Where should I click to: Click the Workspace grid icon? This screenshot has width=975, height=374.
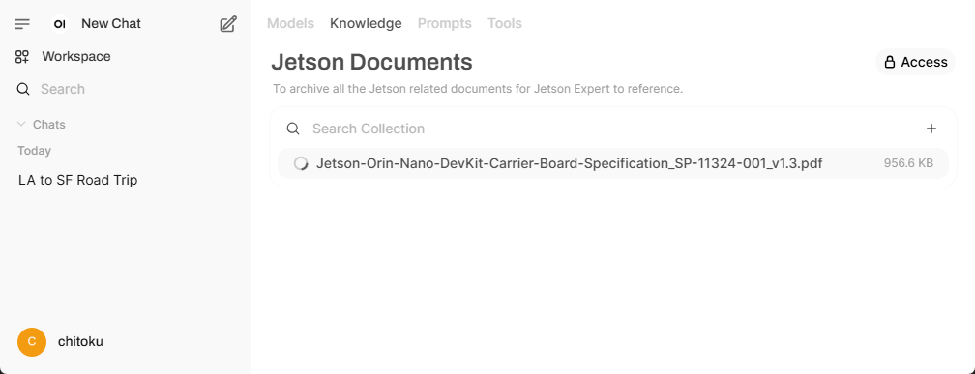(22, 57)
